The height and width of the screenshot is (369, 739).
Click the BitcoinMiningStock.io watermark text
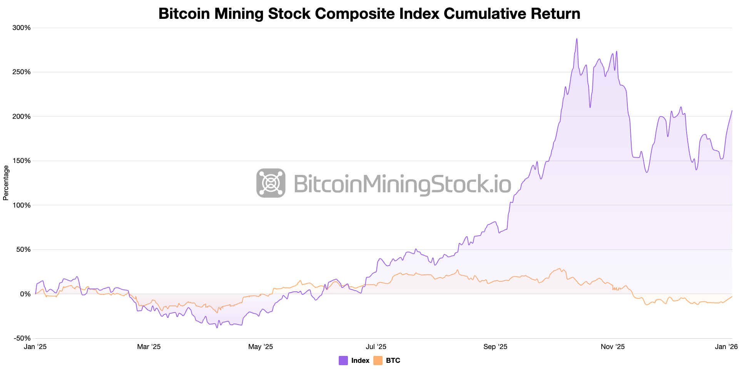click(402, 184)
